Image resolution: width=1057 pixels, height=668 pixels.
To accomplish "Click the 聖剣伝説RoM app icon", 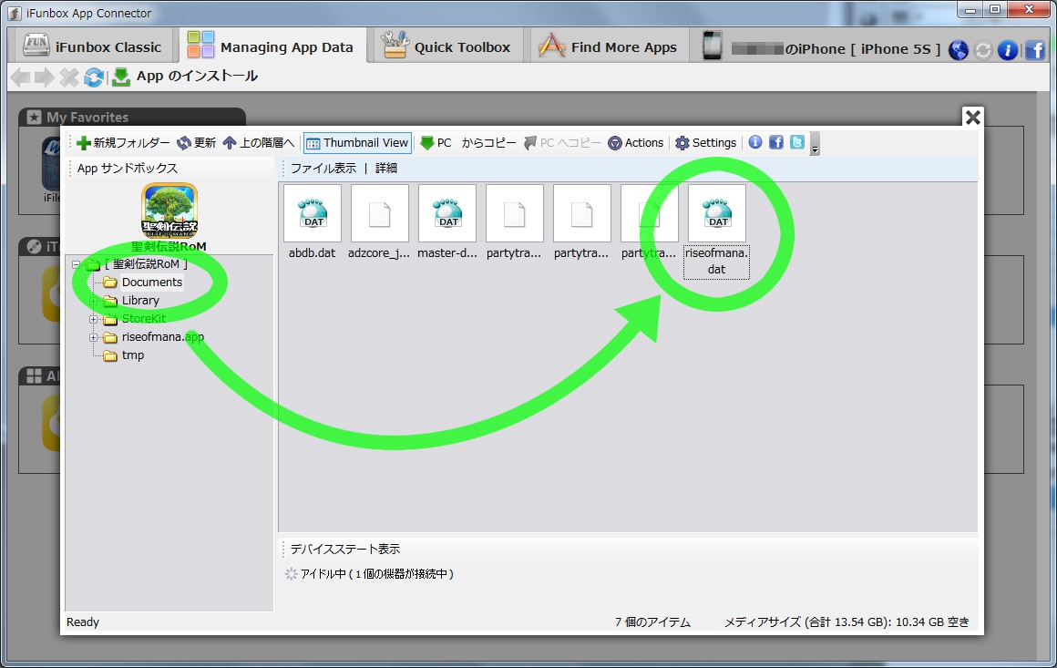I will tap(169, 211).
